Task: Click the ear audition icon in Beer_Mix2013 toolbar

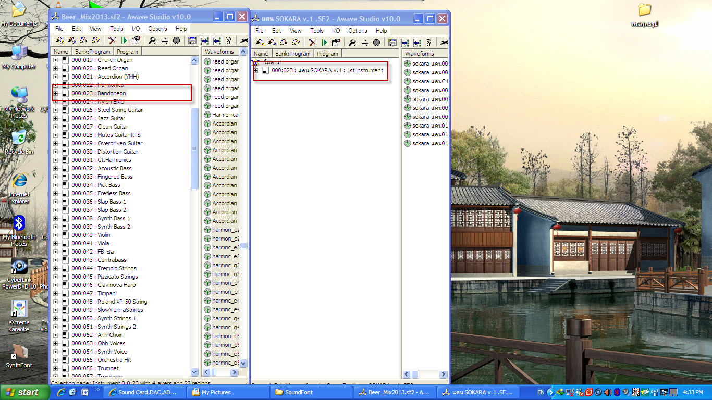Action: (x=228, y=40)
